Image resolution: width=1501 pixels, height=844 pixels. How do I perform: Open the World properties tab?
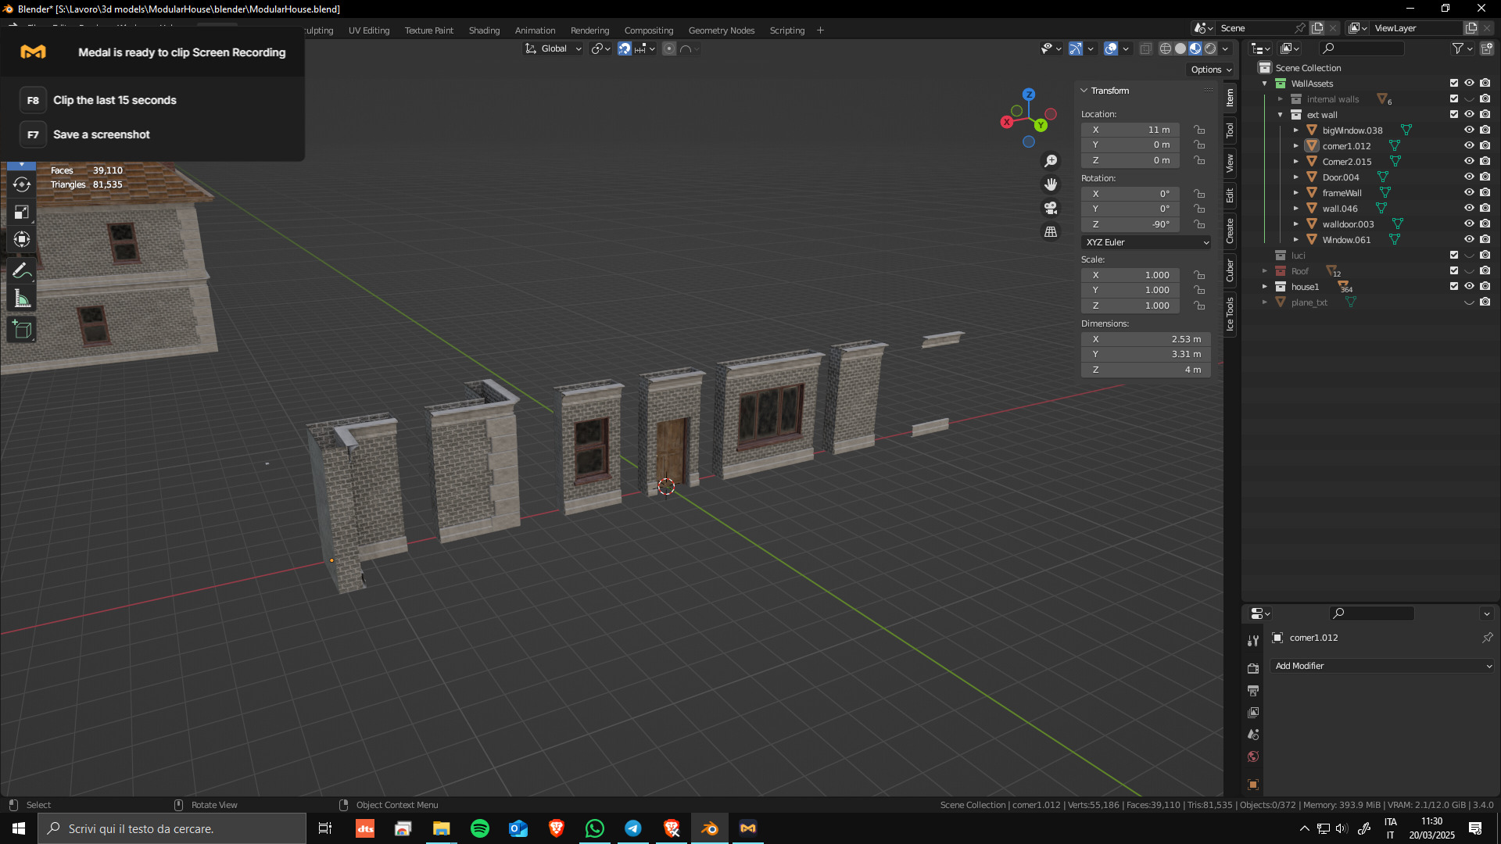1253,756
